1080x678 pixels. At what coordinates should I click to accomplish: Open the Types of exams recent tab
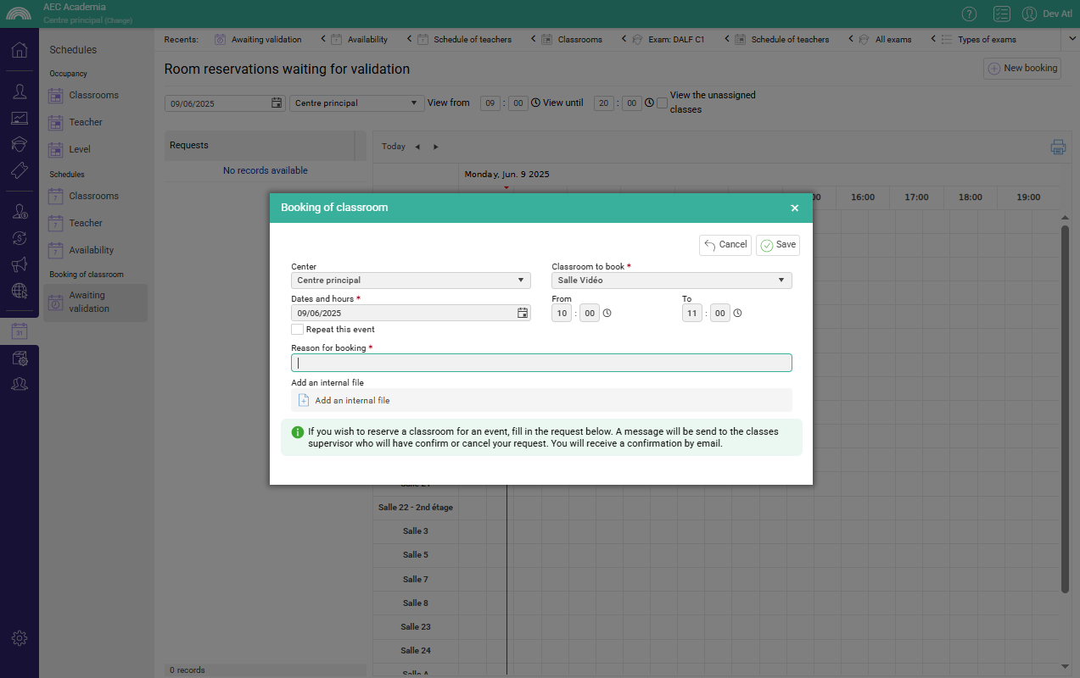click(x=978, y=39)
